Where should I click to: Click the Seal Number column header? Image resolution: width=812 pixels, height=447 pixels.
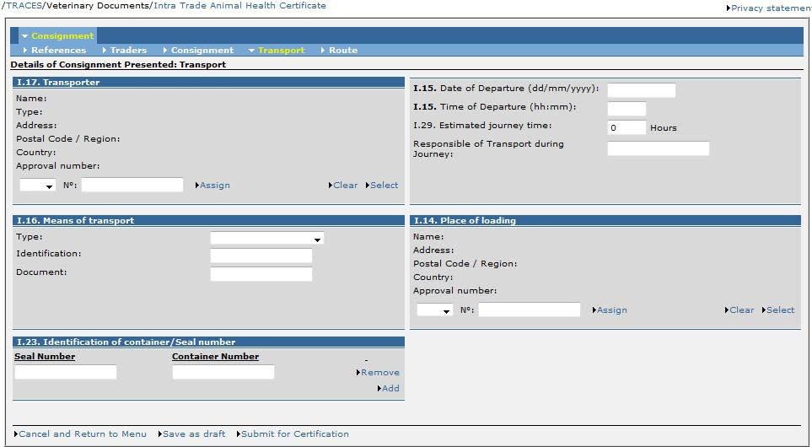45,357
